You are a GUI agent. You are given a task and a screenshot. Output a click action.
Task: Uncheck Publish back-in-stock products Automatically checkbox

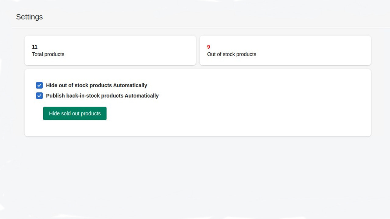coord(39,96)
